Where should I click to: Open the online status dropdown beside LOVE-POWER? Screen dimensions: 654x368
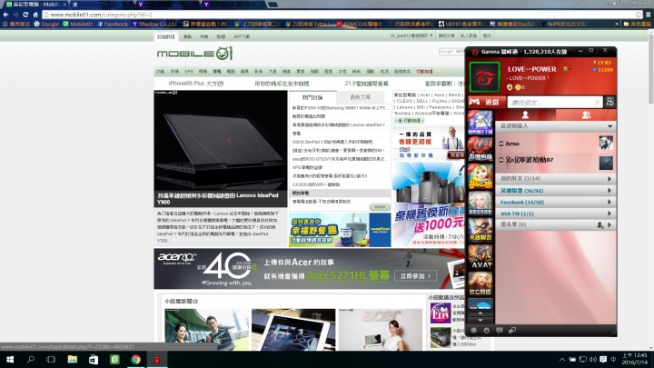(567, 69)
